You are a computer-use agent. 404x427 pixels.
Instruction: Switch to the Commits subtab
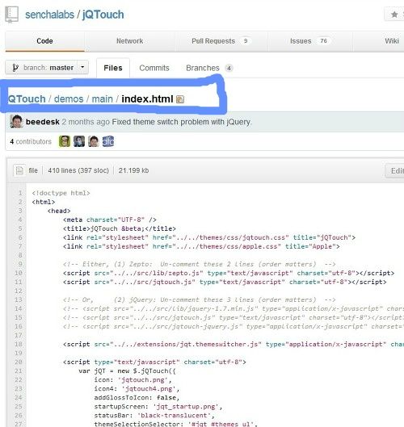coord(154,68)
